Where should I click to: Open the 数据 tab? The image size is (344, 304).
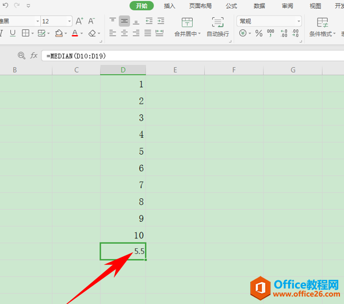[x=259, y=6]
